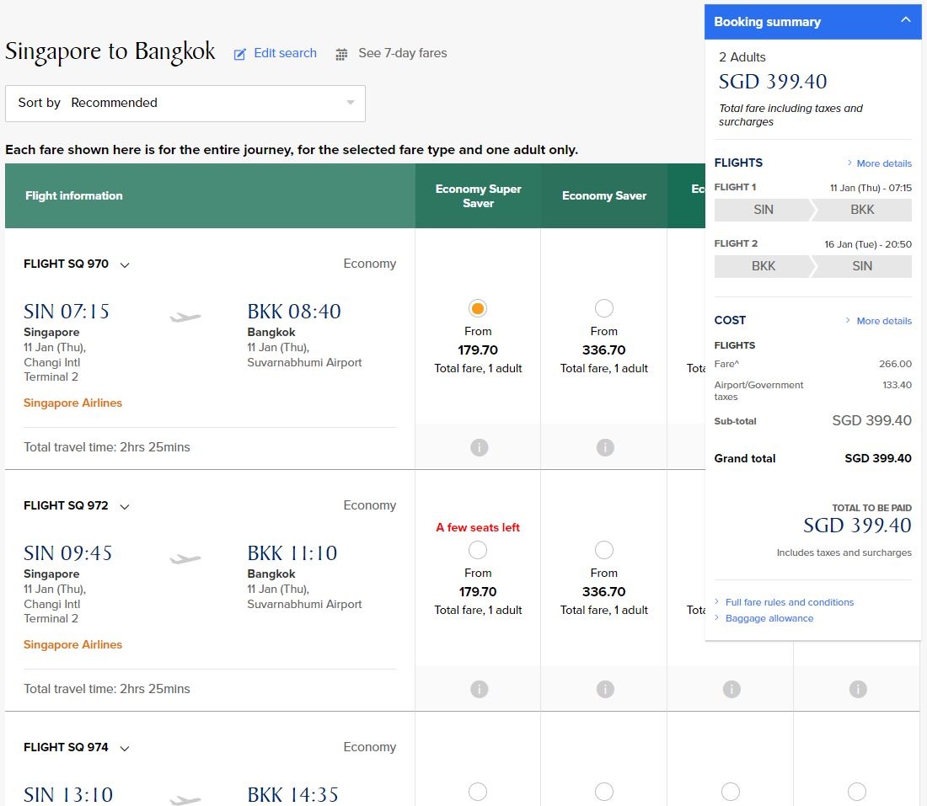Click Flight 1 SIN segment box

click(764, 210)
